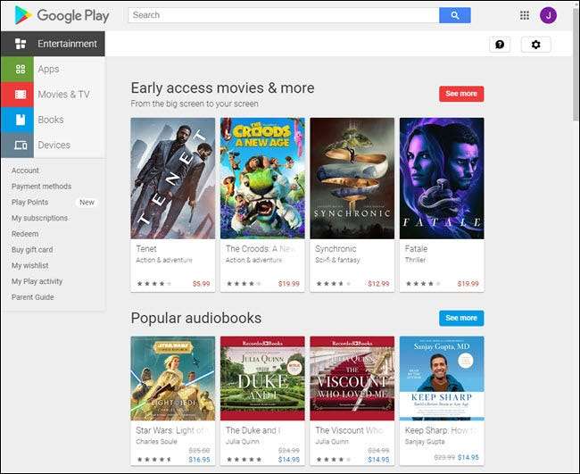This screenshot has height=474, width=580.
Task: Click the Tenet star rating
Action: (x=154, y=284)
